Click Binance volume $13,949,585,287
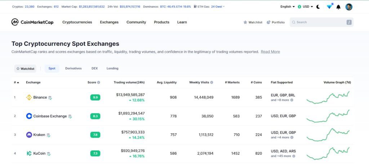This screenshot has width=369, height=165. 130,95
